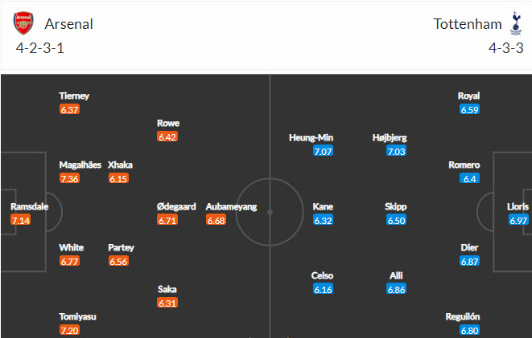This screenshot has width=532, height=338.
Task: Select Saka's 6.31 rating badge
Action: 167,303
